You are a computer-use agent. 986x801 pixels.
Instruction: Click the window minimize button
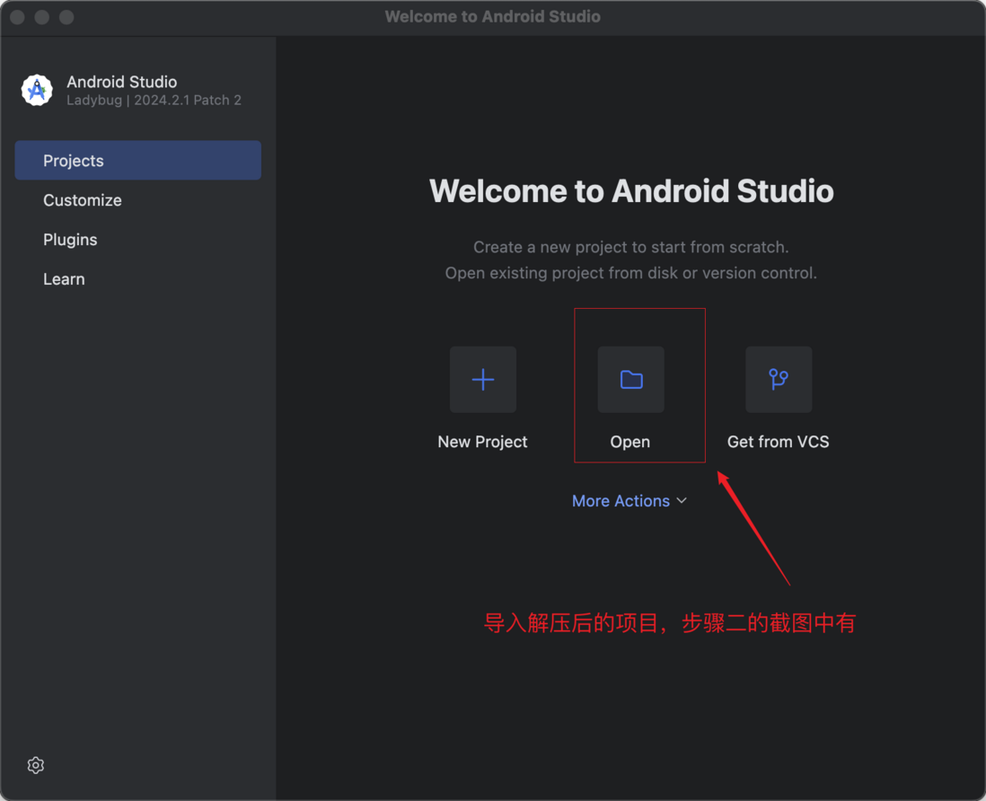(x=42, y=17)
